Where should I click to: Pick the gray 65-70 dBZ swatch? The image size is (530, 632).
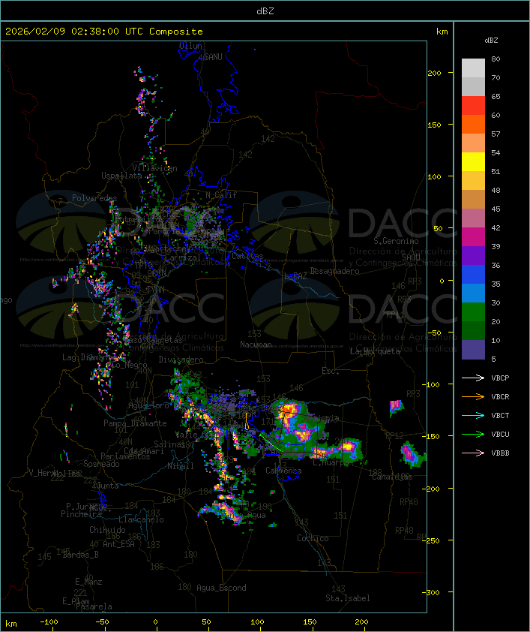pos(473,86)
